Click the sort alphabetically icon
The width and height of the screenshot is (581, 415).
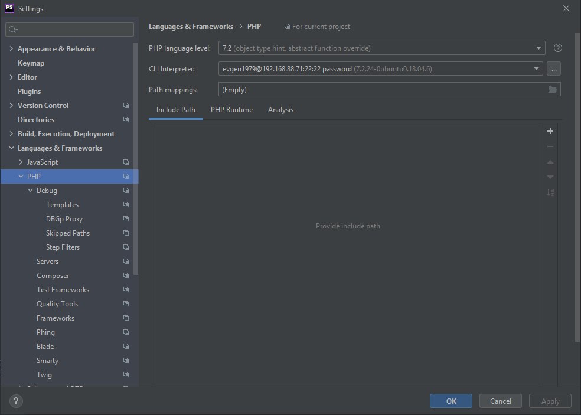click(550, 192)
